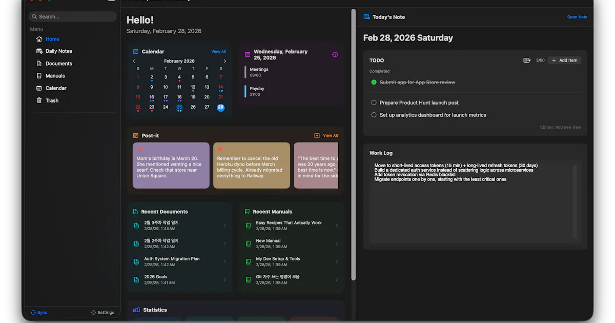Viewport: 615px width, 323px height.
Task: Open the New Manual entry
Action: coord(292,244)
